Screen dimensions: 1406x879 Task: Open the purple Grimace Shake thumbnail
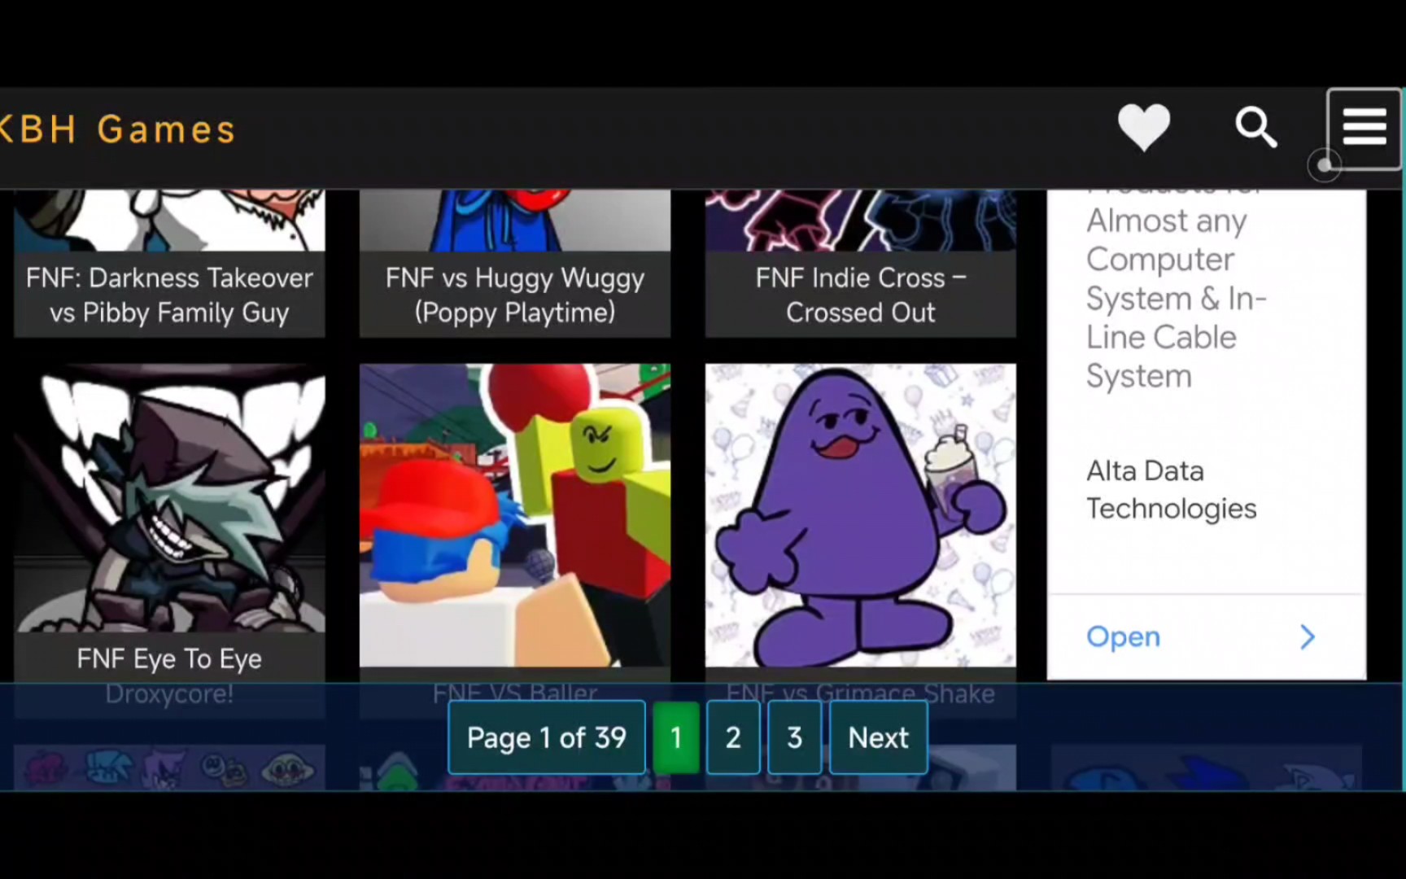[x=861, y=515]
